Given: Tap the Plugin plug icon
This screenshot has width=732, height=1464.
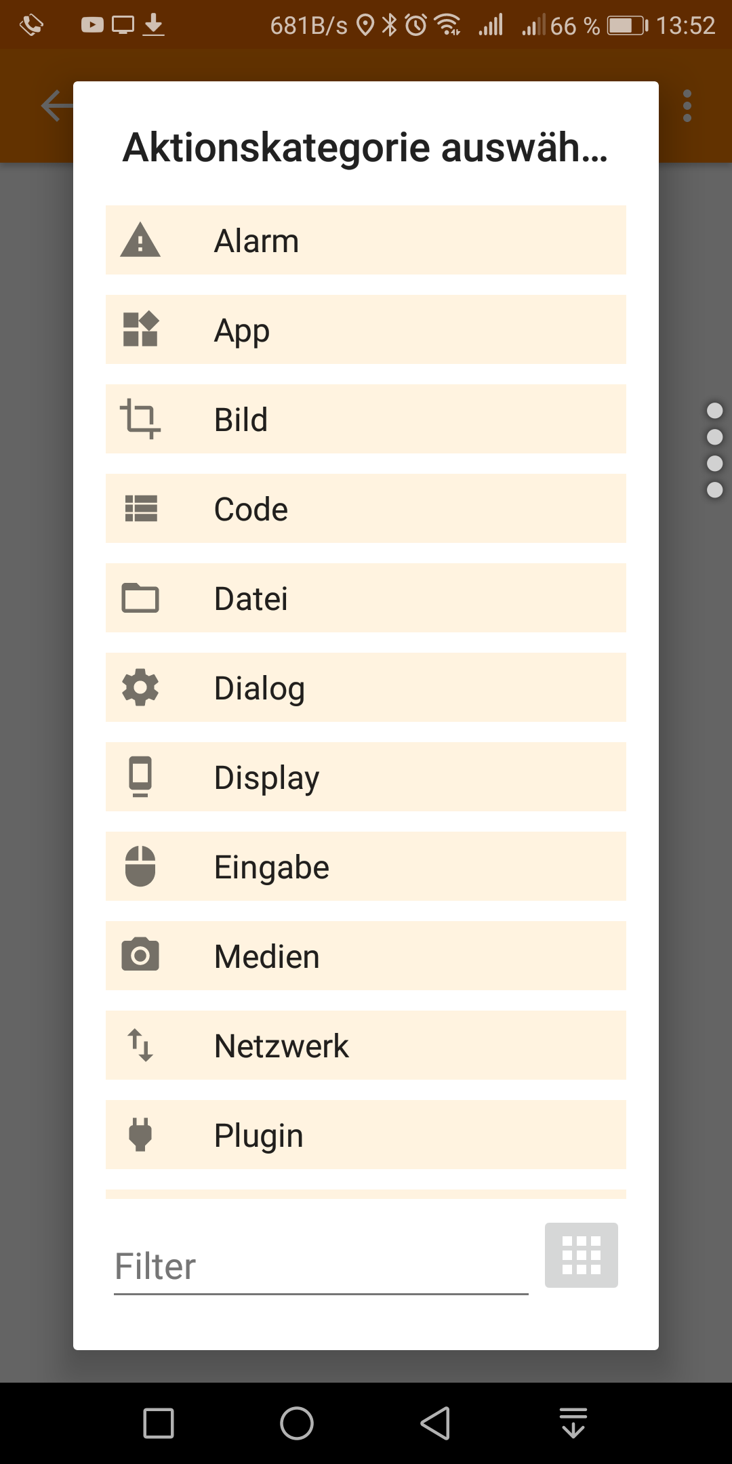Looking at the screenshot, I should (x=140, y=1135).
